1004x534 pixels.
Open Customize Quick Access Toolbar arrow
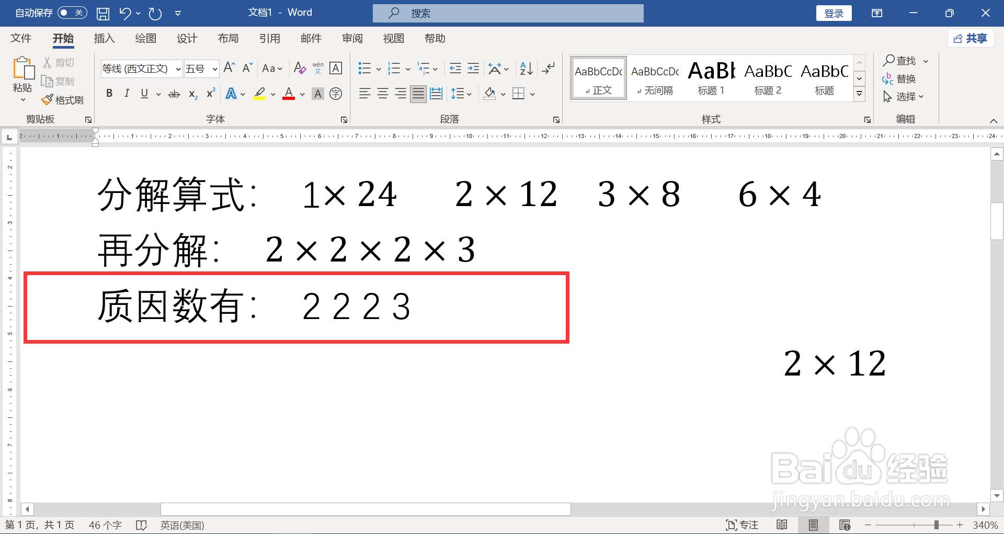click(x=178, y=14)
